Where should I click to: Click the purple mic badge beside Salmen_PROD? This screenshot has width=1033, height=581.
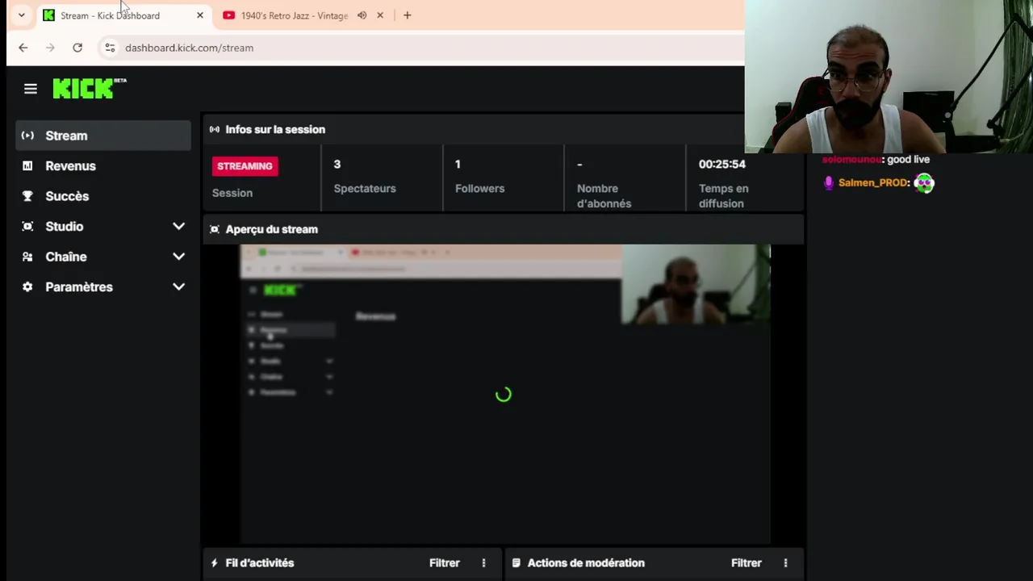[829, 183]
